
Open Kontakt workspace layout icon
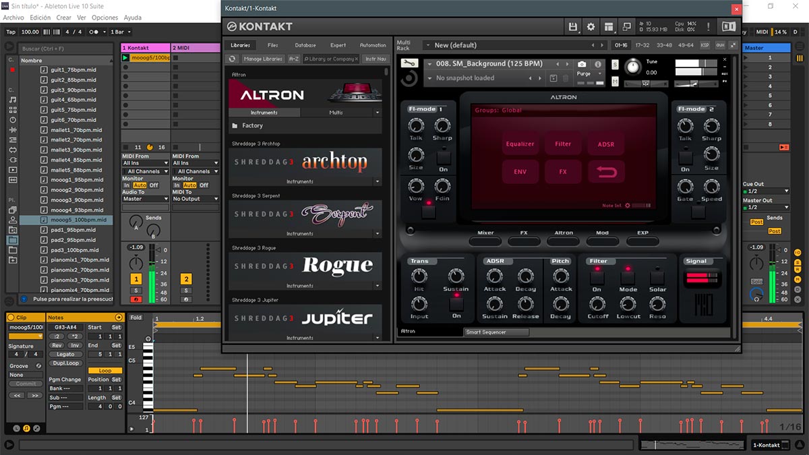(609, 26)
